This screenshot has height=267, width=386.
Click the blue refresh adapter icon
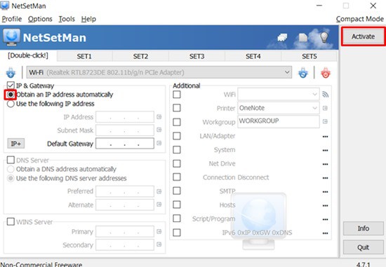coord(302,73)
